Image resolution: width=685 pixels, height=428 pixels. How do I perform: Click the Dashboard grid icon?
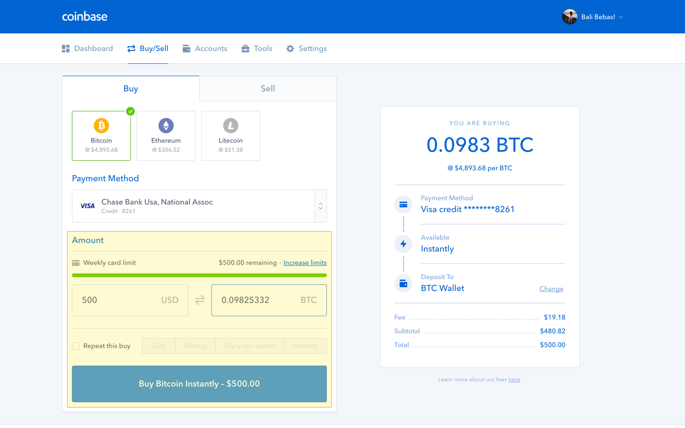pos(66,49)
